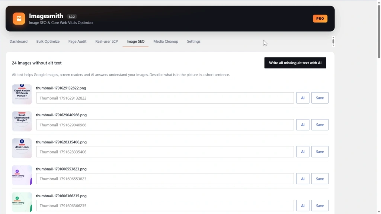Screen dimensions: 381x214
Task: Generate AI alt text for thumbnail-1791606366235.png
Action: (x=303, y=205)
